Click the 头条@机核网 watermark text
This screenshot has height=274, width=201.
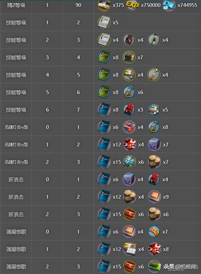tap(180, 267)
